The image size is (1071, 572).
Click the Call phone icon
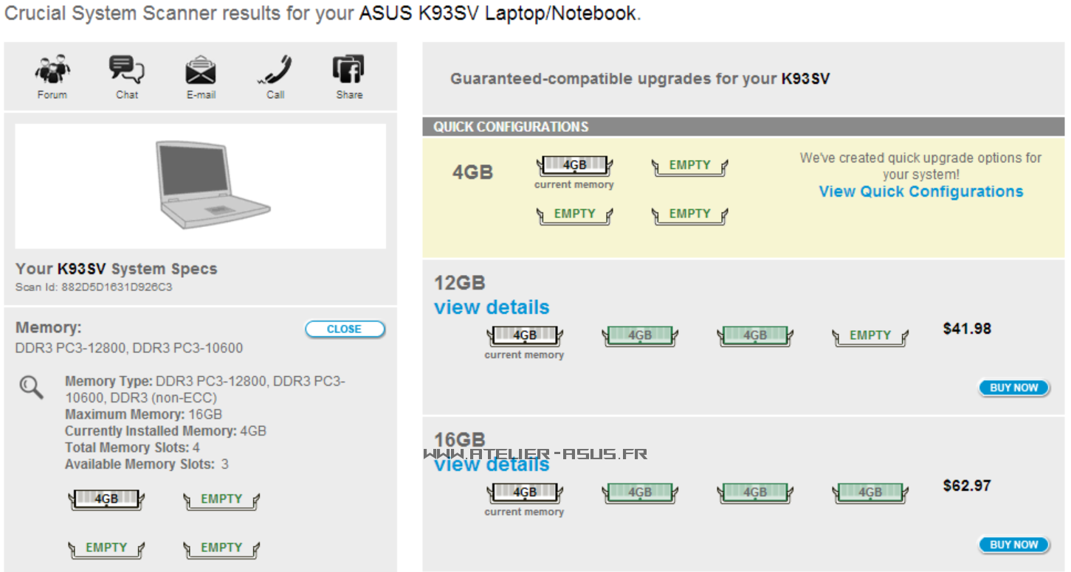pos(275,70)
